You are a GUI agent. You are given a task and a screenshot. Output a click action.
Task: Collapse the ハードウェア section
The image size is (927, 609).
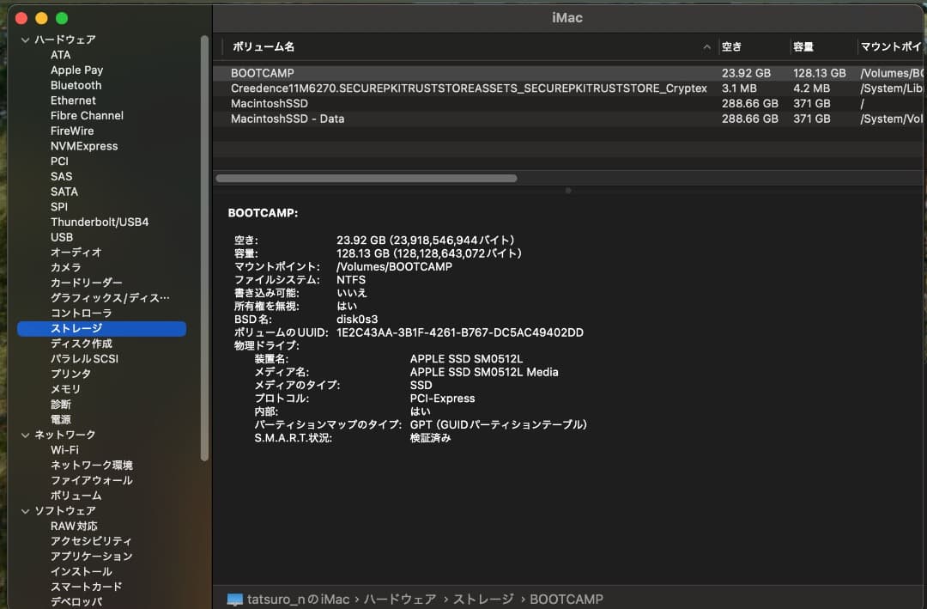24,40
